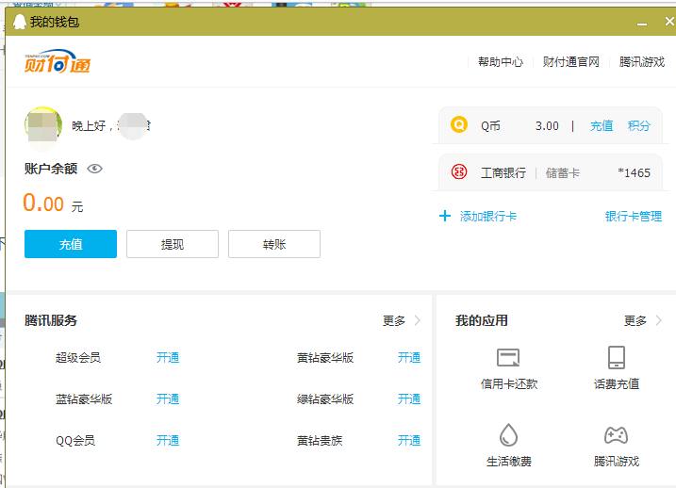Image resolution: width=676 pixels, height=488 pixels.
Task: Open 财付通官网 in top navigation
Action: point(570,62)
